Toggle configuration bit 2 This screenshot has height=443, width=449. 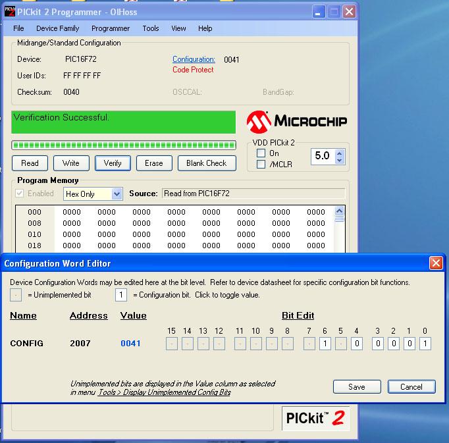click(394, 344)
